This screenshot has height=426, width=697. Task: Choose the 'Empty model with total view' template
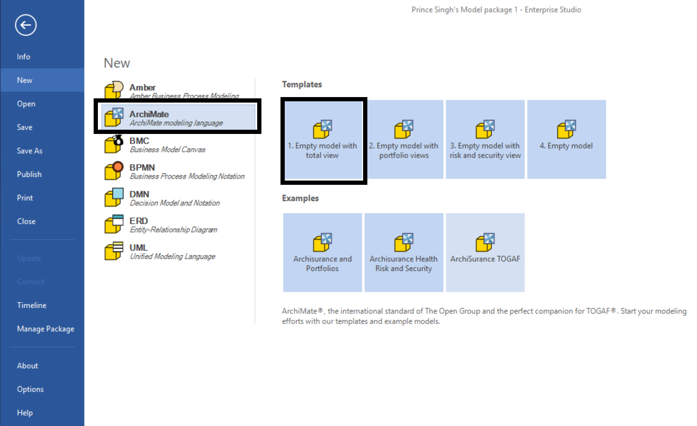click(323, 139)
